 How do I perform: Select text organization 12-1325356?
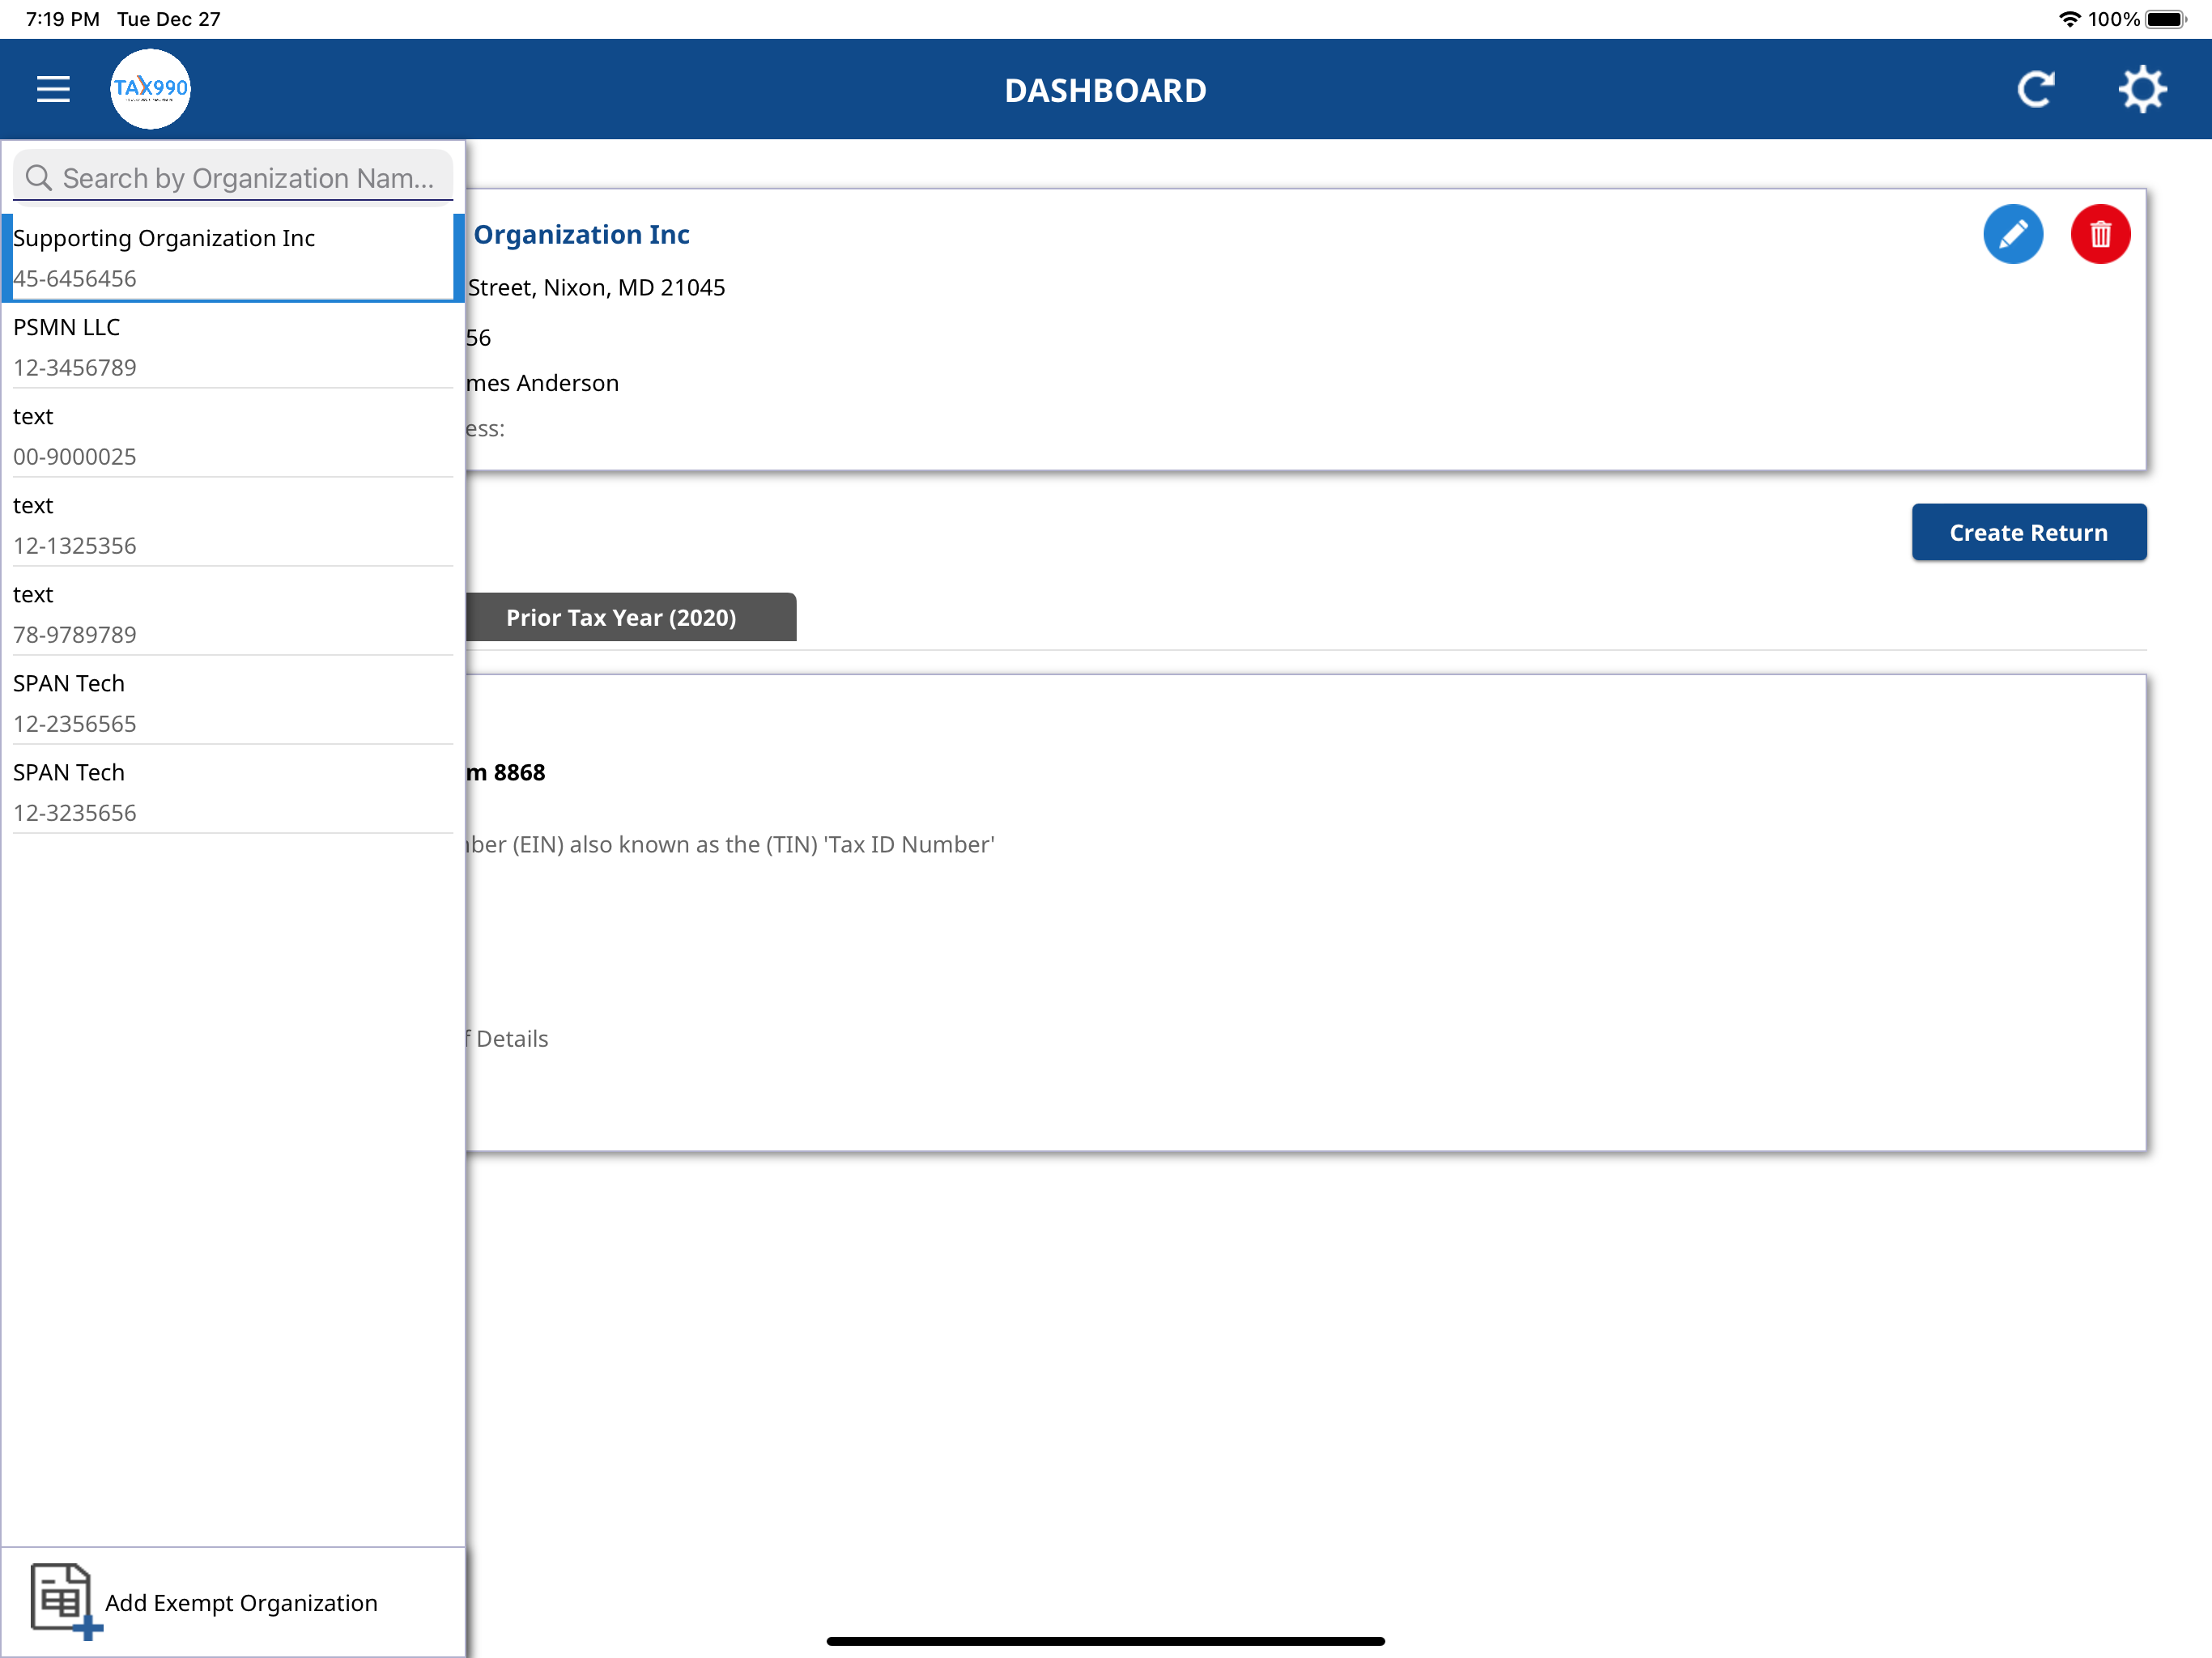pos(233,524)
